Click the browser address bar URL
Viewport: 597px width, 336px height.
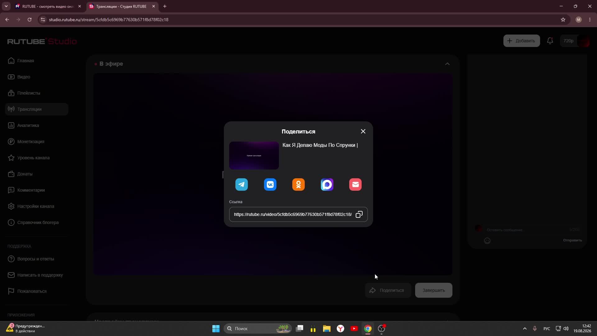(x=109, y=20)
